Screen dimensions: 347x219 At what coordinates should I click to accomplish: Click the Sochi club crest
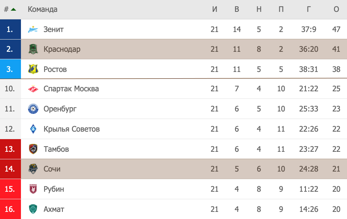coord(33,169)
